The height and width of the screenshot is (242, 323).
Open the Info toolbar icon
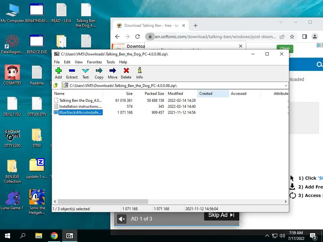pyautogui.click(x=139, y=73)
